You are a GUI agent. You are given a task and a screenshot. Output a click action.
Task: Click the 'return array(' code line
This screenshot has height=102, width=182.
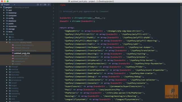point(67,28)
